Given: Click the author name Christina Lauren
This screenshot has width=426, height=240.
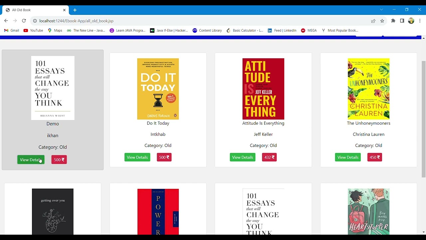Looking at the screenshot, I should point(368,134).
